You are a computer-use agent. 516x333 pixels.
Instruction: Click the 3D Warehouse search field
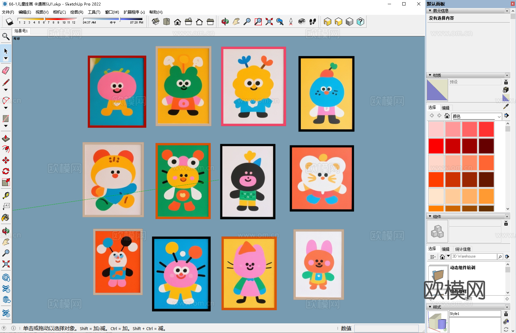pyautogui.click(x=473, y=257)
